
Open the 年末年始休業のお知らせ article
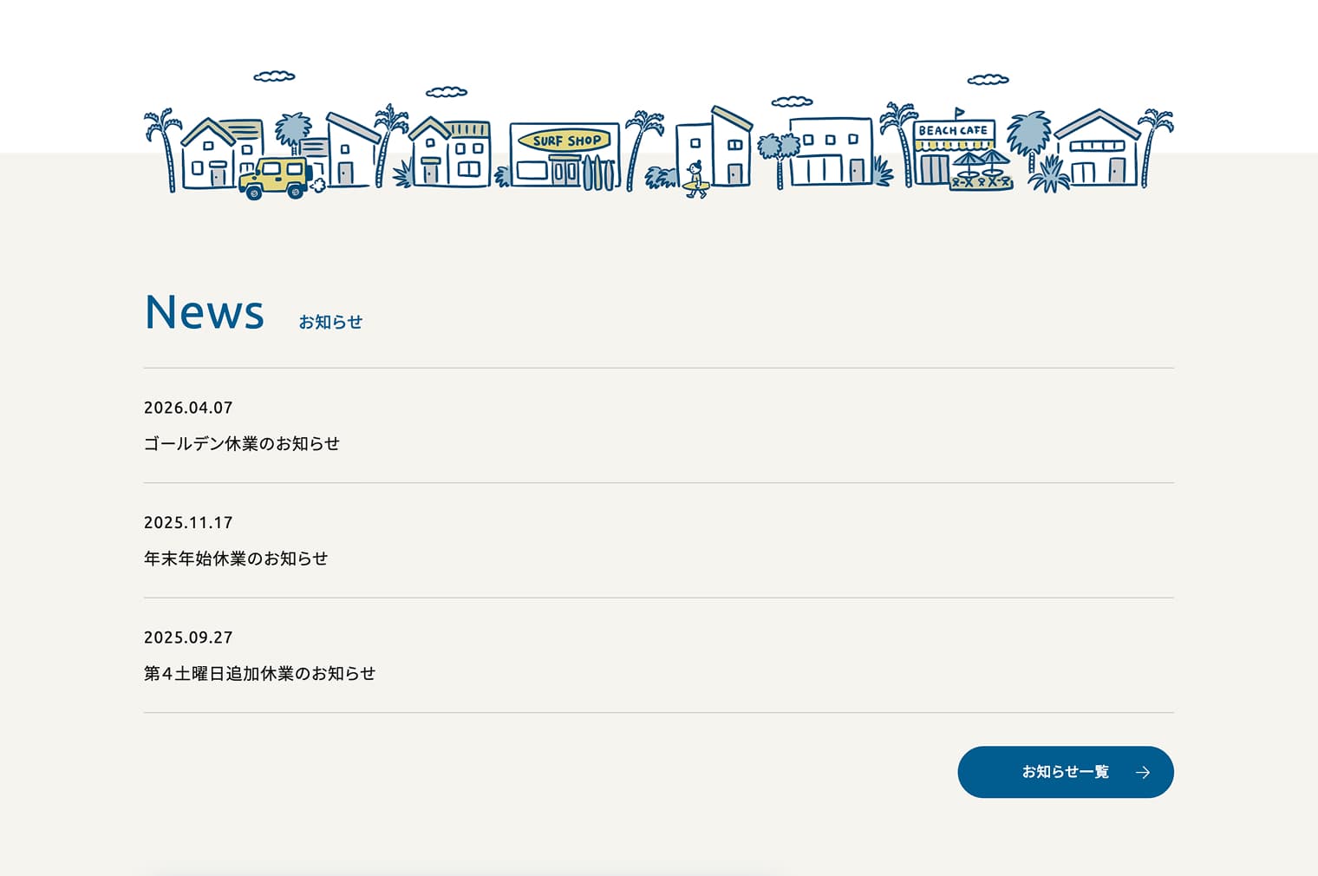[x=236, y=559]
